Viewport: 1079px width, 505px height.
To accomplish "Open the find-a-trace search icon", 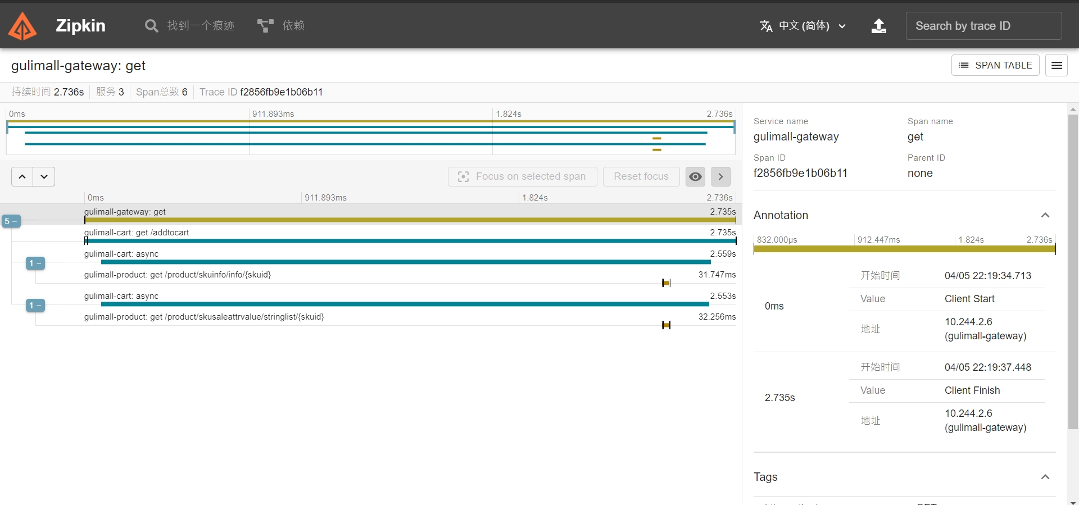I will click(x=151, y=26).
